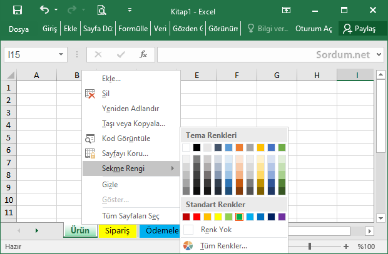Select row header 5
The image size is (388, 254).
click(9, 137)
